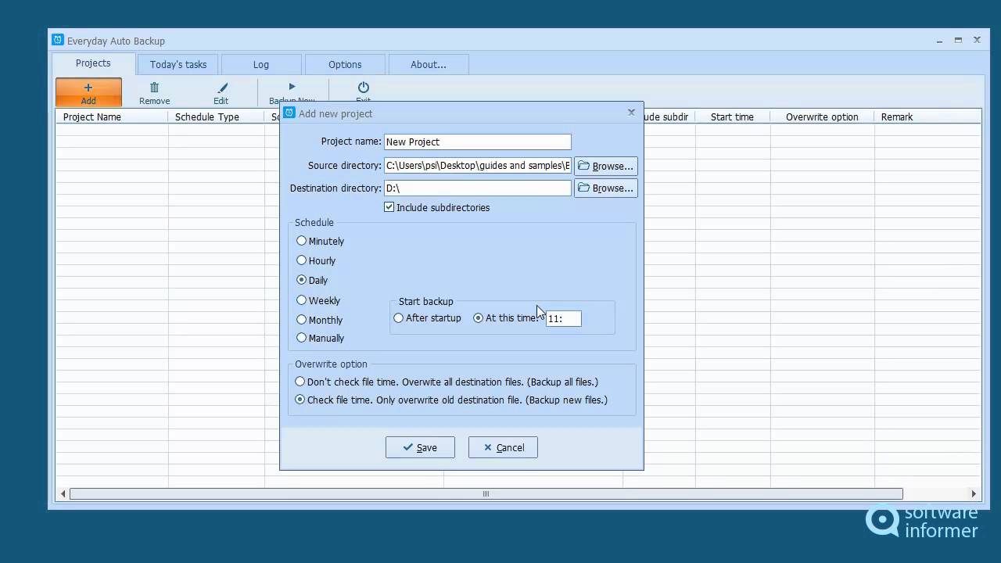Save the new project

click(420, 447)
